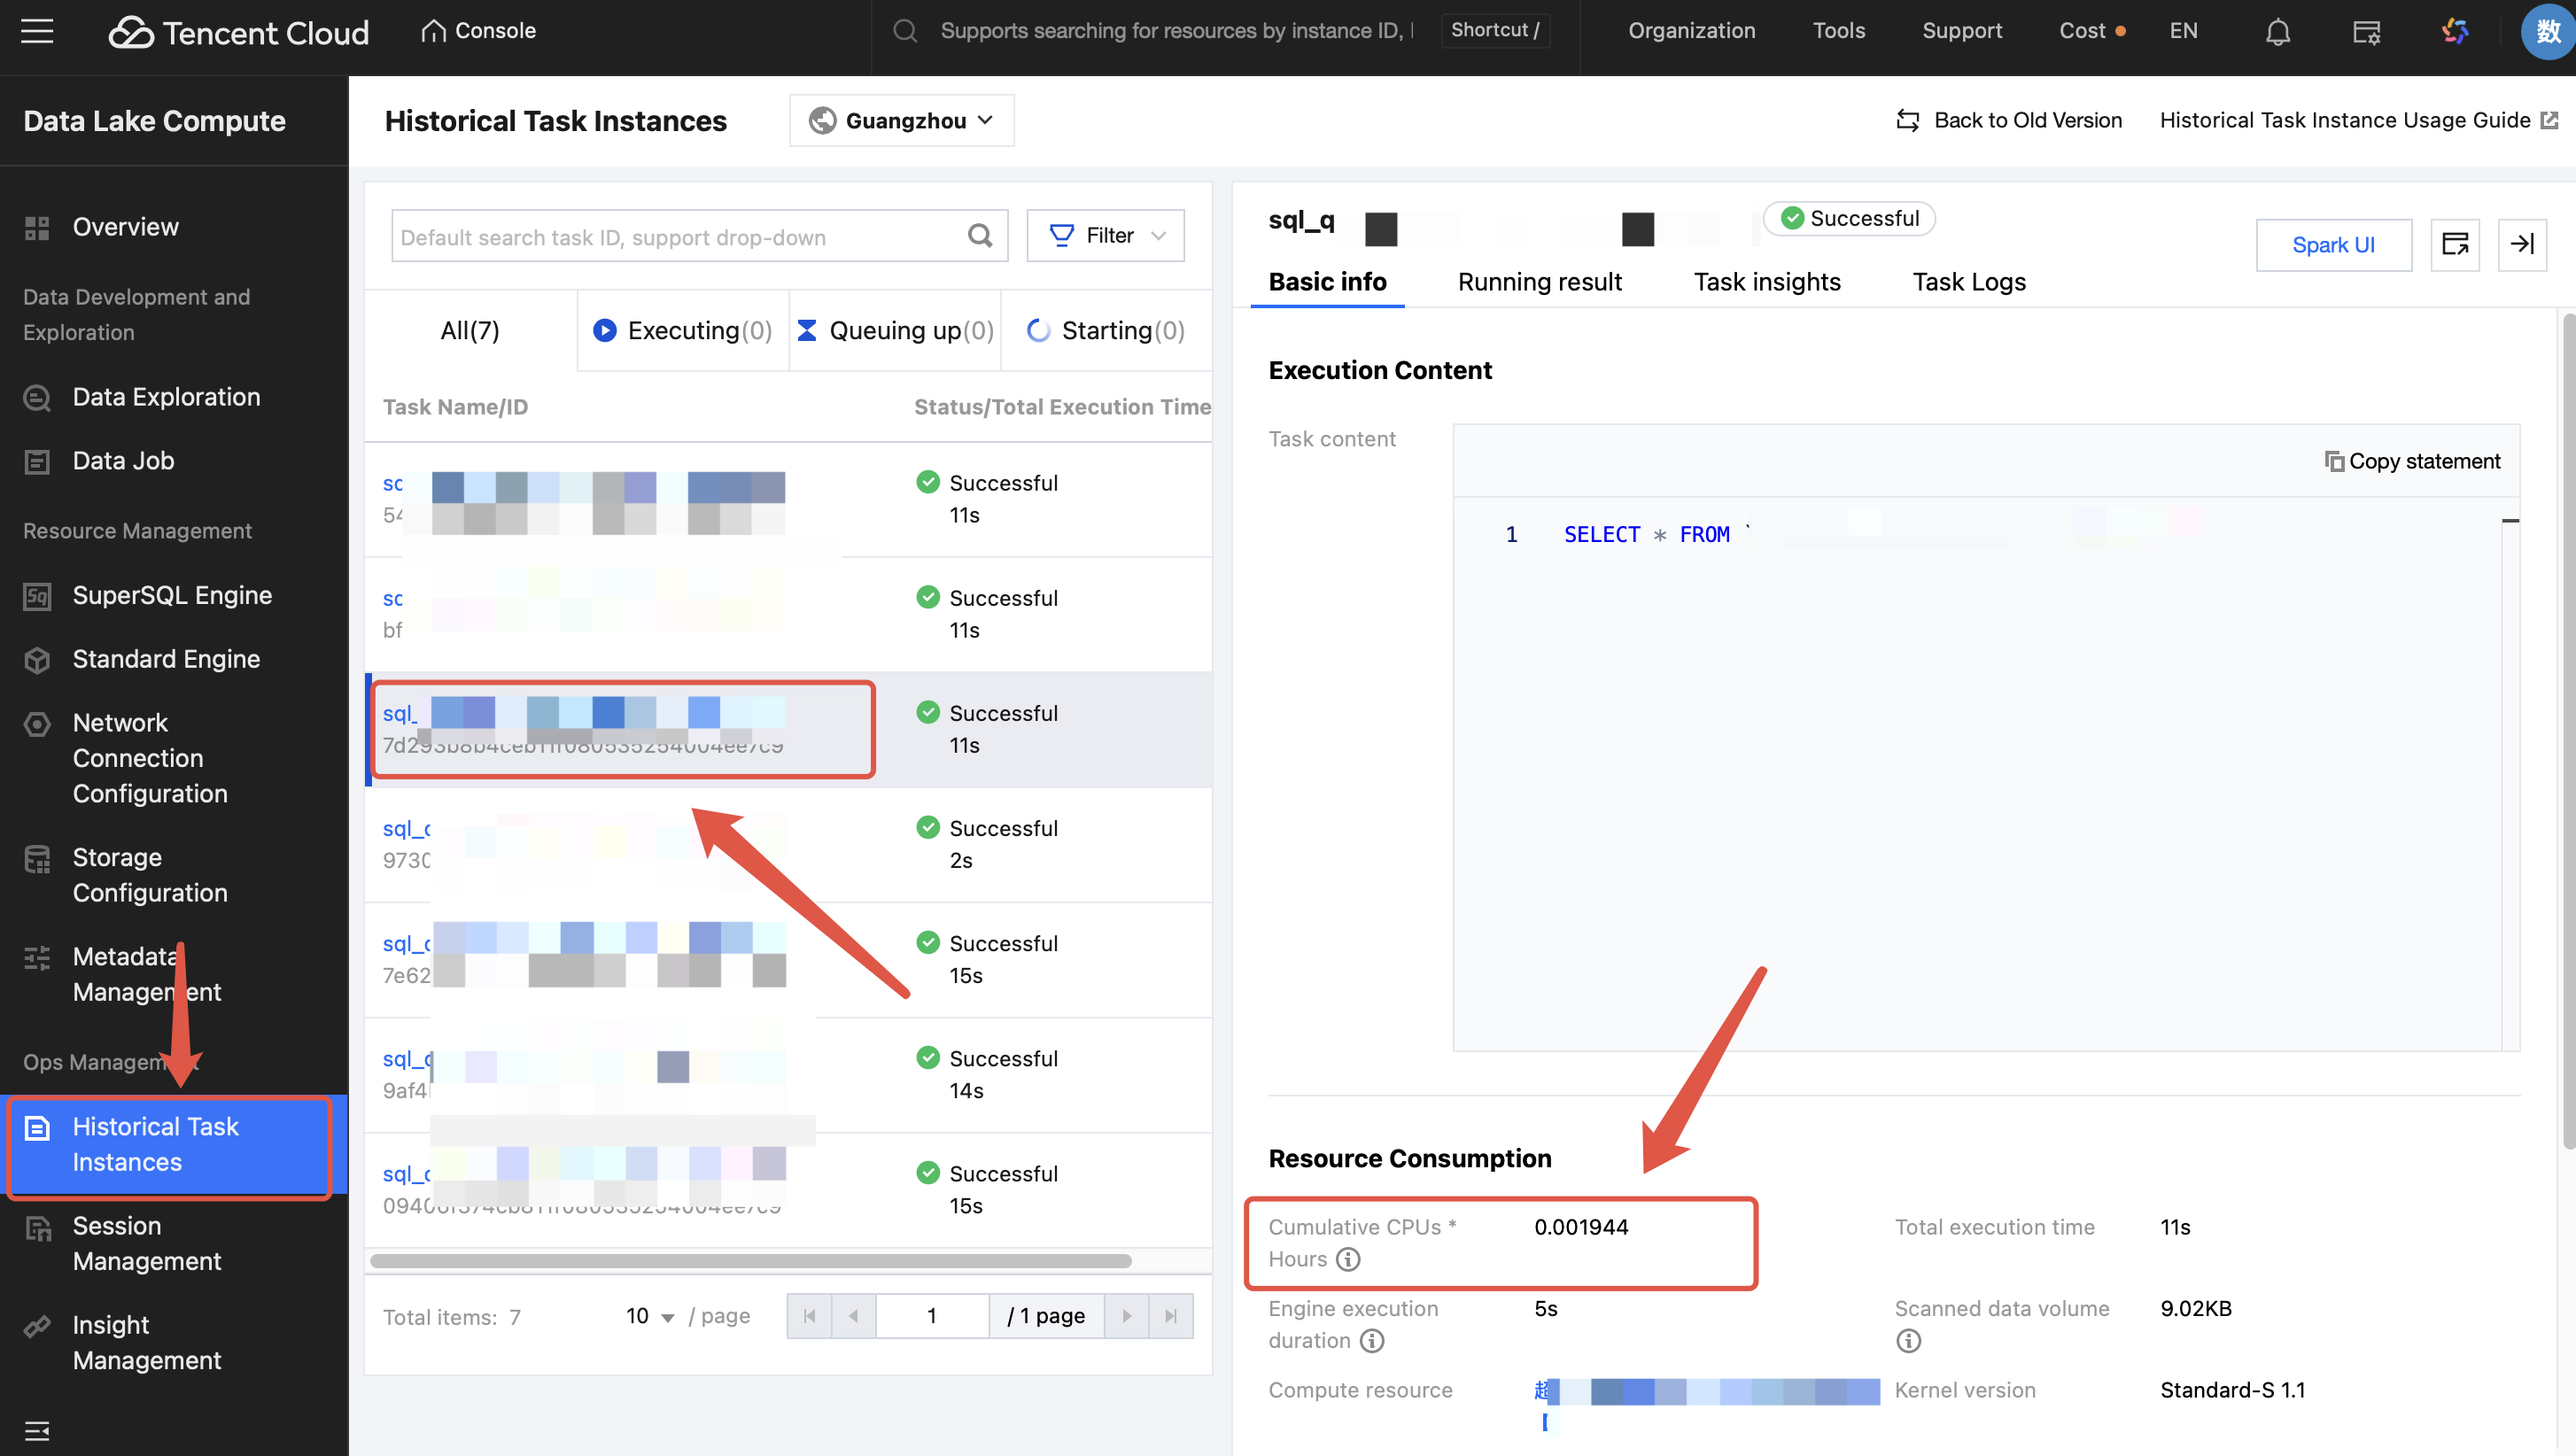Image resolution: width=2576 pixels, height=1456 pixels.
Task: Open the Task Logs tab
Action: click(x=1968, y=282)
